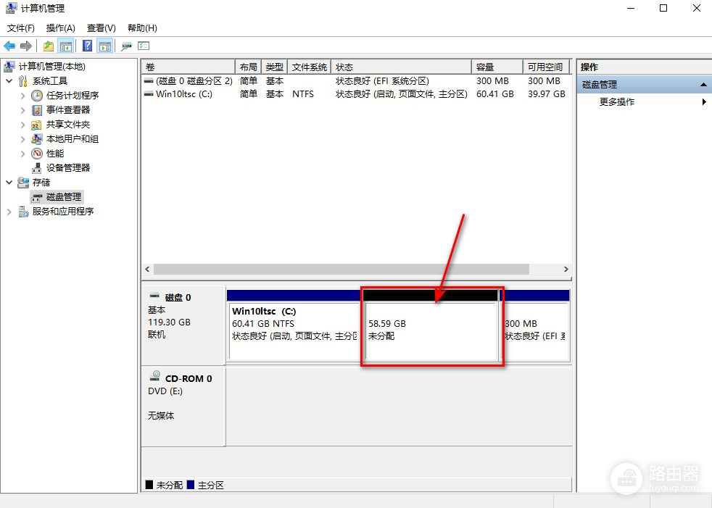This screenshot has height=508, width=712.
Task: Sort by the 文件系统 column header
Action: [309, 67]
